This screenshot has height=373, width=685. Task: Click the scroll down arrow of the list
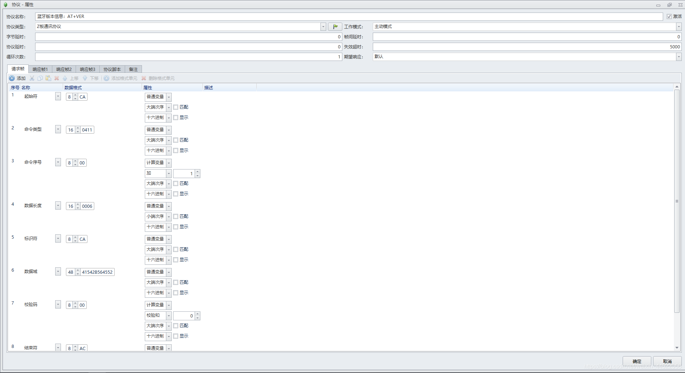pyautogui.click(x=677, y=348)
